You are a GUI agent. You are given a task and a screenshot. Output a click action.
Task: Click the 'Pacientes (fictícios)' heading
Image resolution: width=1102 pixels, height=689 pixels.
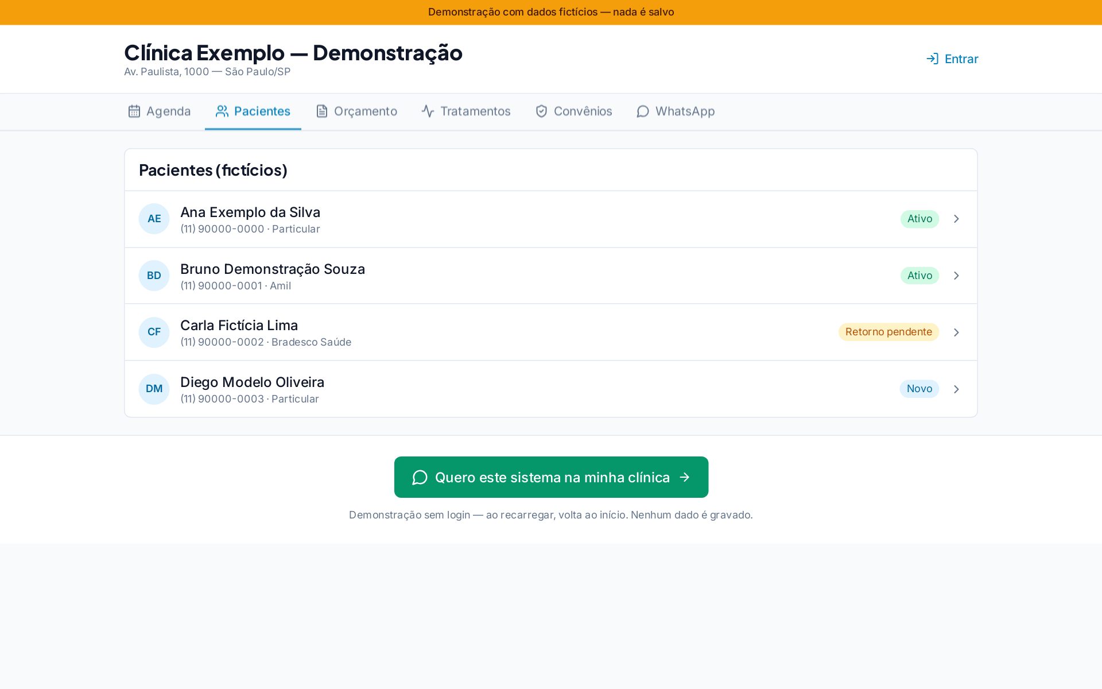(x=213, y=170)
